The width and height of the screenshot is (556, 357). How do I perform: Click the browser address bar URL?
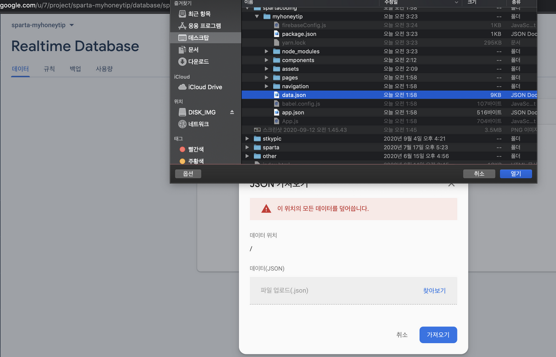tap(85, 5)
